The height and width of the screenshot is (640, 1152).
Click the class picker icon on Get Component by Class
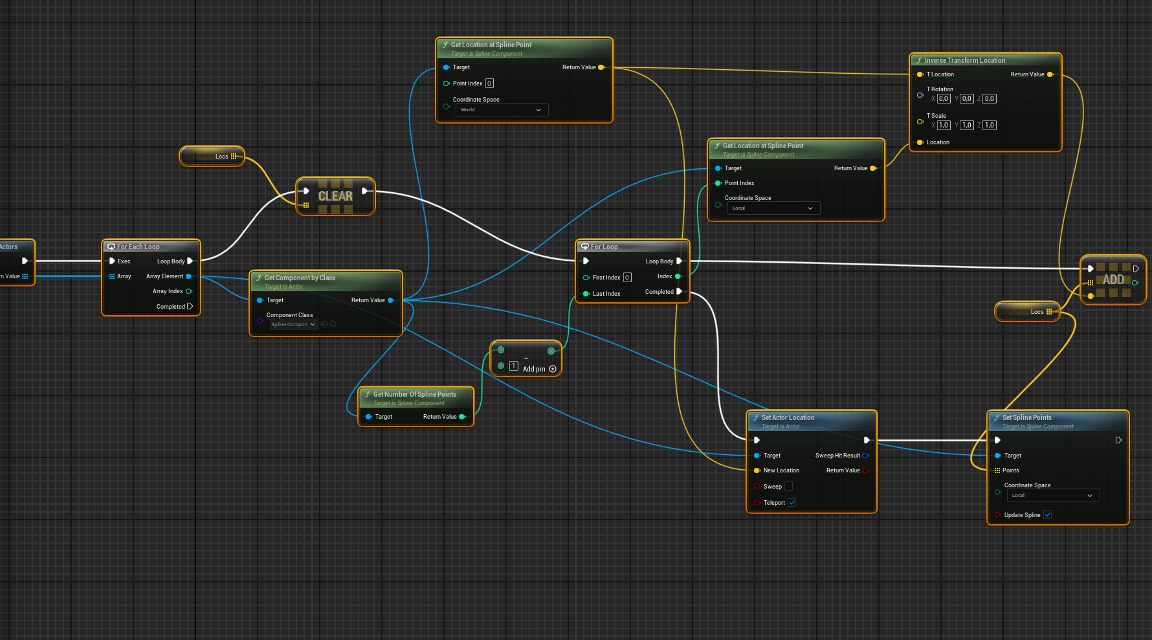[x=324, y=324]
